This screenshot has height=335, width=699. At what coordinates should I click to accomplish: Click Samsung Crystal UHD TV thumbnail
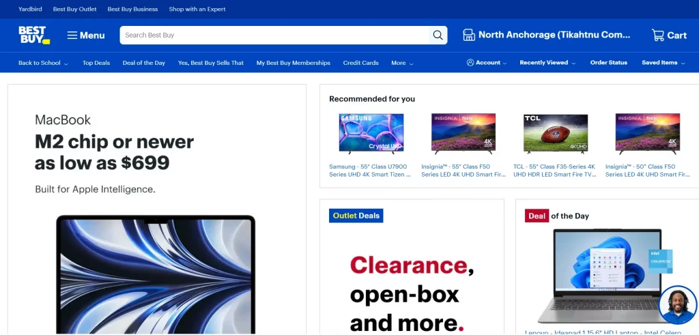[x=371, y=134]
